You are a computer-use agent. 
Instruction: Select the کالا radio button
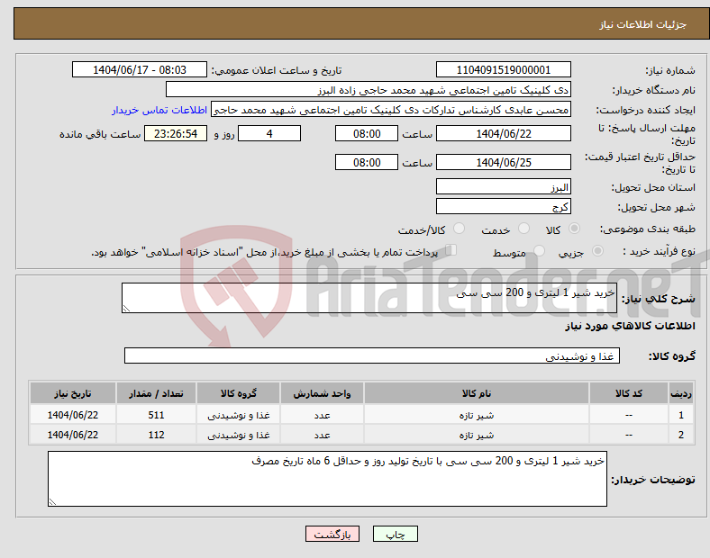coord(575,229)
